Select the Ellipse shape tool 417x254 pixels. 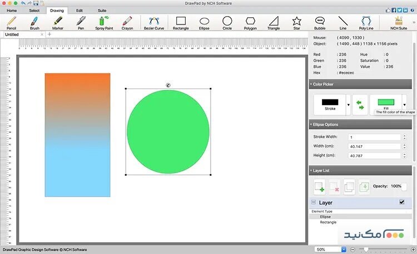point(204,23)
